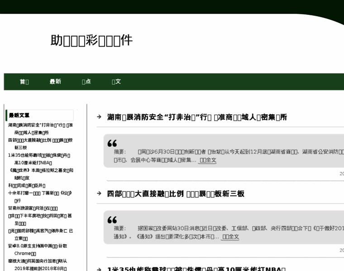344x271 pixels.
Task: Open the sidebar link starting with 摩根大通
Action: pos(38,265)
